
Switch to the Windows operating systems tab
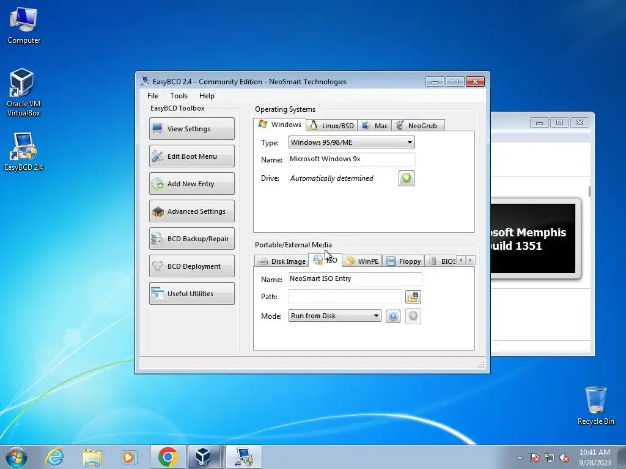[279, 125]
